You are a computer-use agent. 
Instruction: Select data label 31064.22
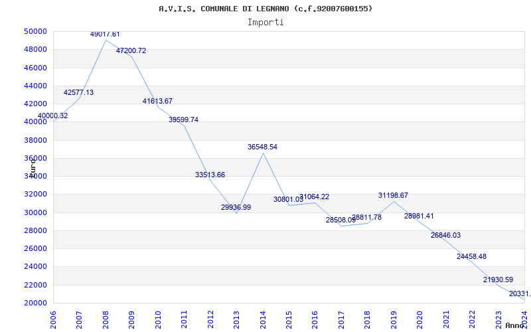[x=314, y=197]
